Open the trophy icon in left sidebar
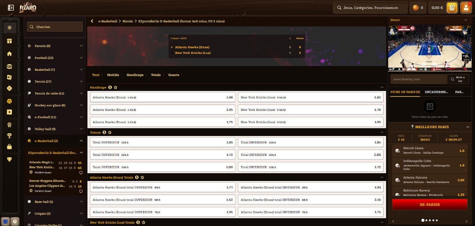The width and height of the screenshot is (475, 226). (x=9, y=136)
